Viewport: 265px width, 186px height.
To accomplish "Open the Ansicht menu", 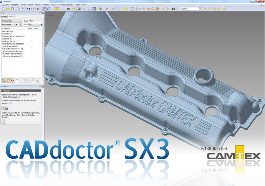I will pos(23,5).
